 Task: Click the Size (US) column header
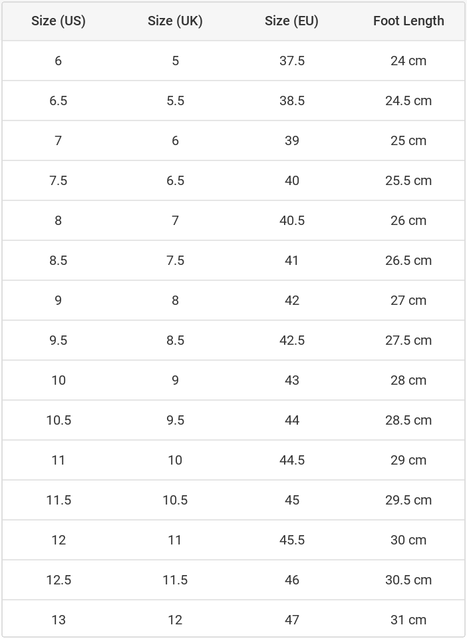pos(59,21)
